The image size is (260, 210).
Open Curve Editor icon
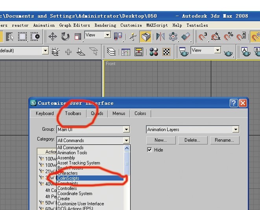pyautogui.click(x=126, y=52)
